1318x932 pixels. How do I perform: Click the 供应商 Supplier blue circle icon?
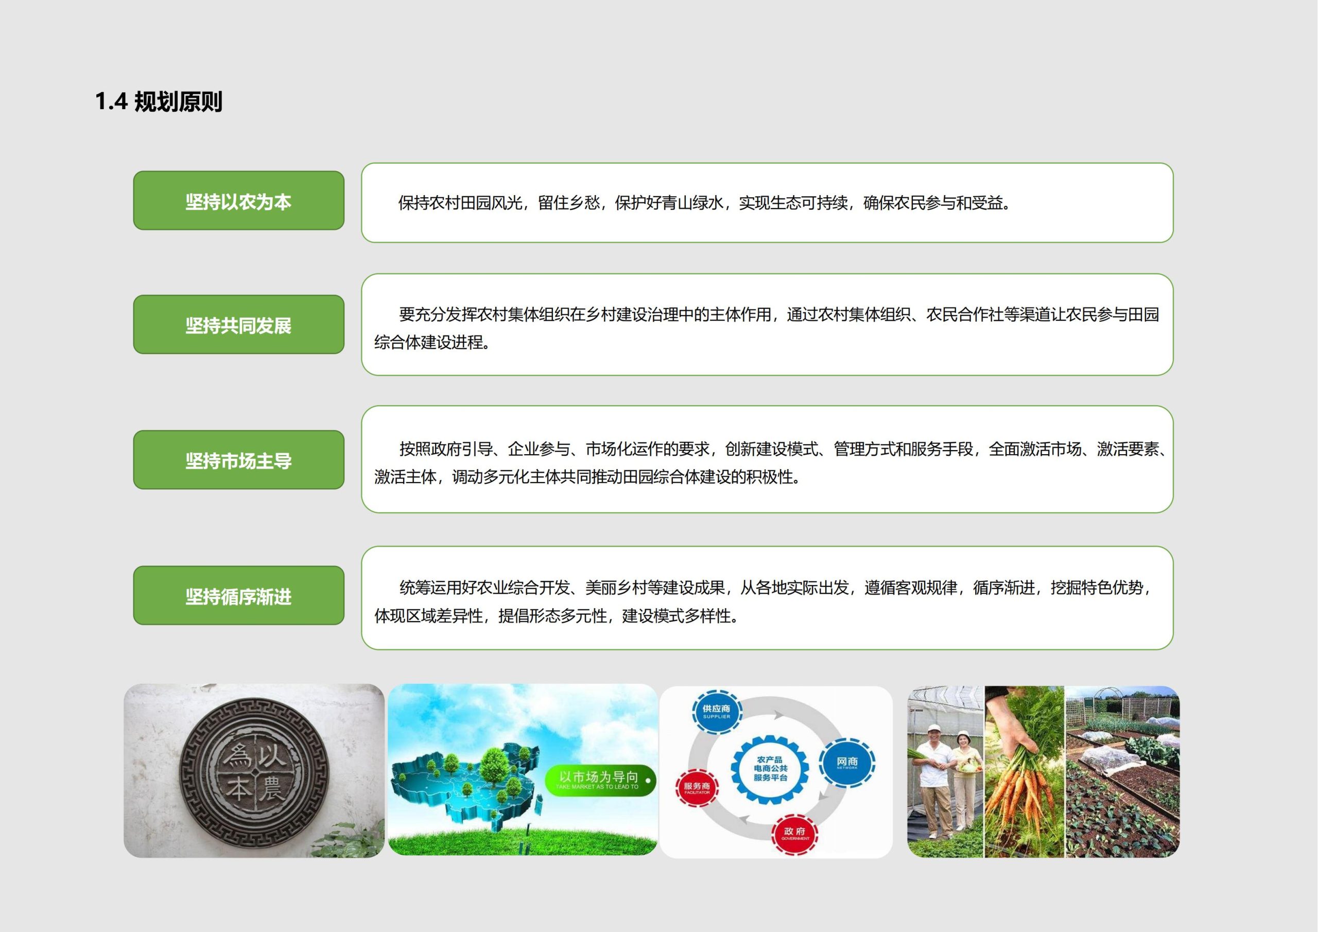pos(716,712)
